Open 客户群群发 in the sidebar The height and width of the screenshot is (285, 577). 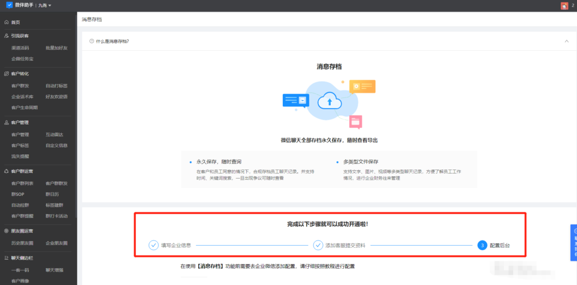(57, 183)
